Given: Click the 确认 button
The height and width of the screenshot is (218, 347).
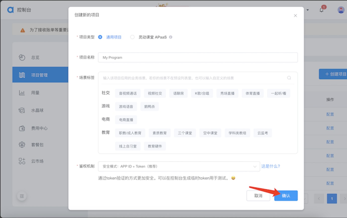Looking at the screenshot, I should (286, 196).
